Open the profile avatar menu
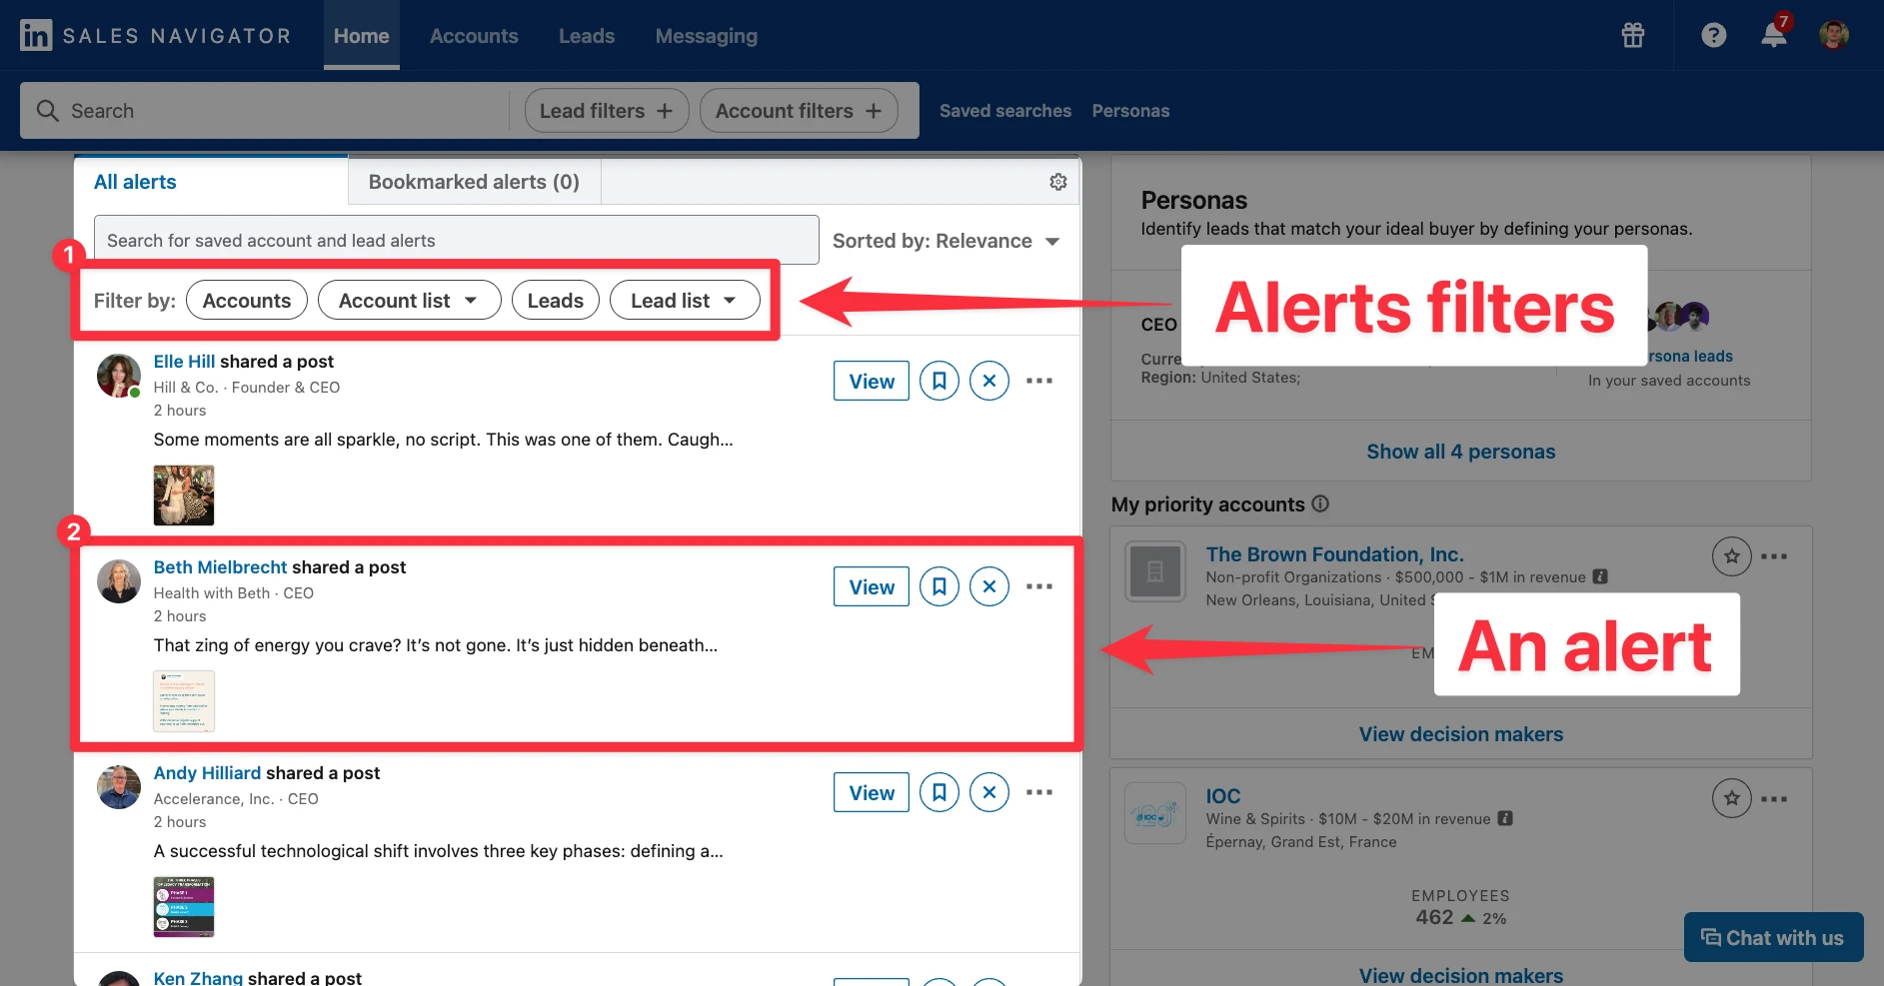The width and height of the screenshot is (1884, 986). (x=1834, y=36)
